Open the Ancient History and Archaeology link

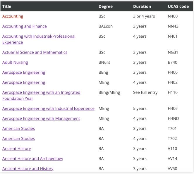[x=33, y=159]
